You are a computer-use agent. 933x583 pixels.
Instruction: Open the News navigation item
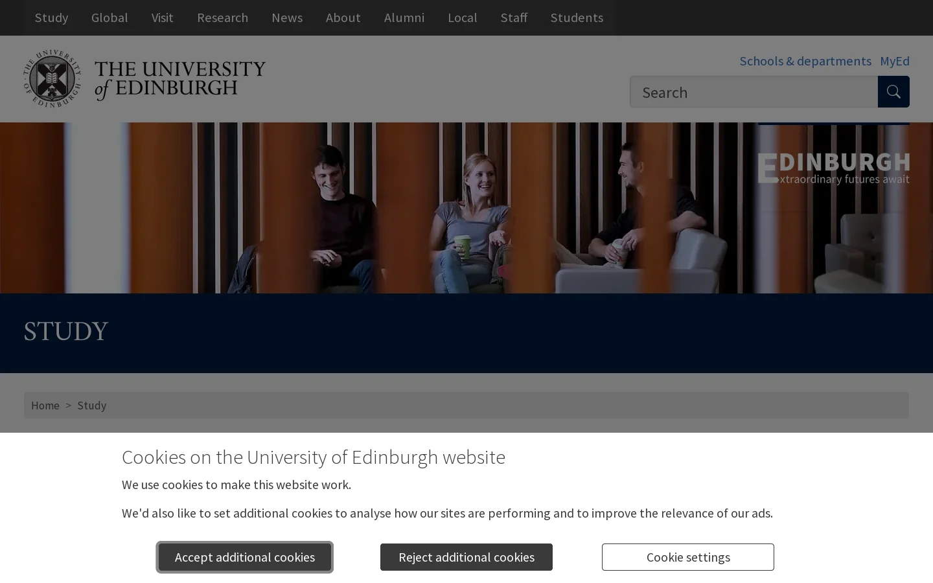[x=287, y=17]
